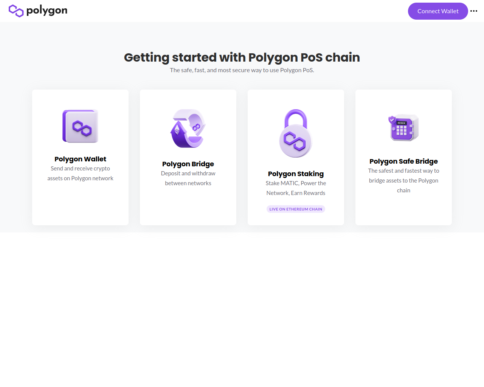Click 'Send and receive crypto' description text
484x387 pixels.
point(80,173)
